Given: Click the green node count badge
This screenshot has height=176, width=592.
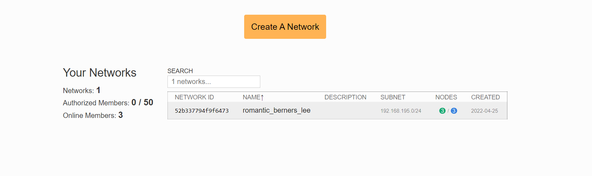Looking at the screenshot, I should tap(442, 111).
